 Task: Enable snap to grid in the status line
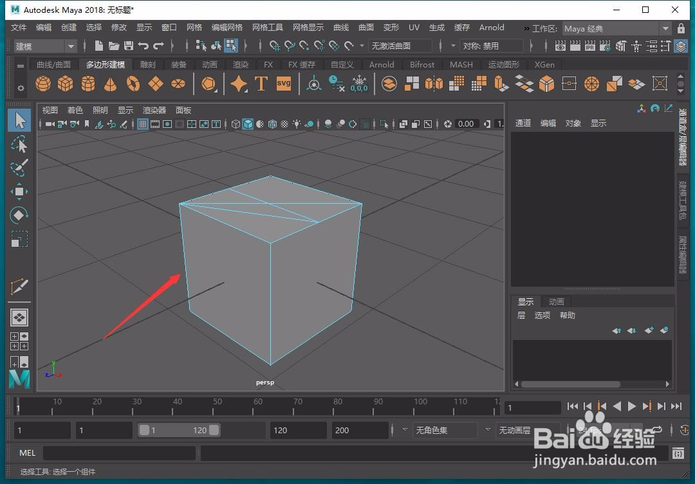[275, 46]
